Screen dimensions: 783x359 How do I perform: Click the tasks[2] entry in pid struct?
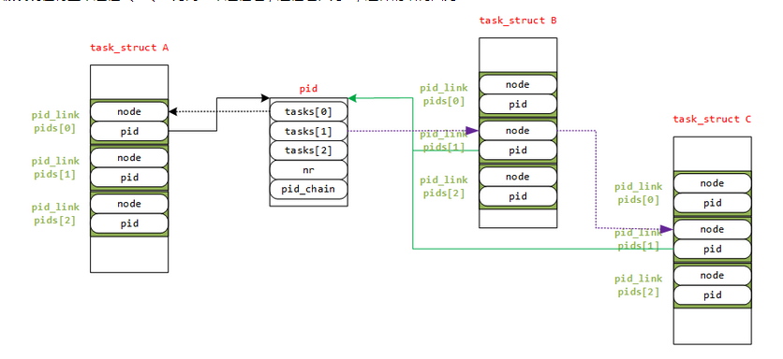[x=308, y=151]
